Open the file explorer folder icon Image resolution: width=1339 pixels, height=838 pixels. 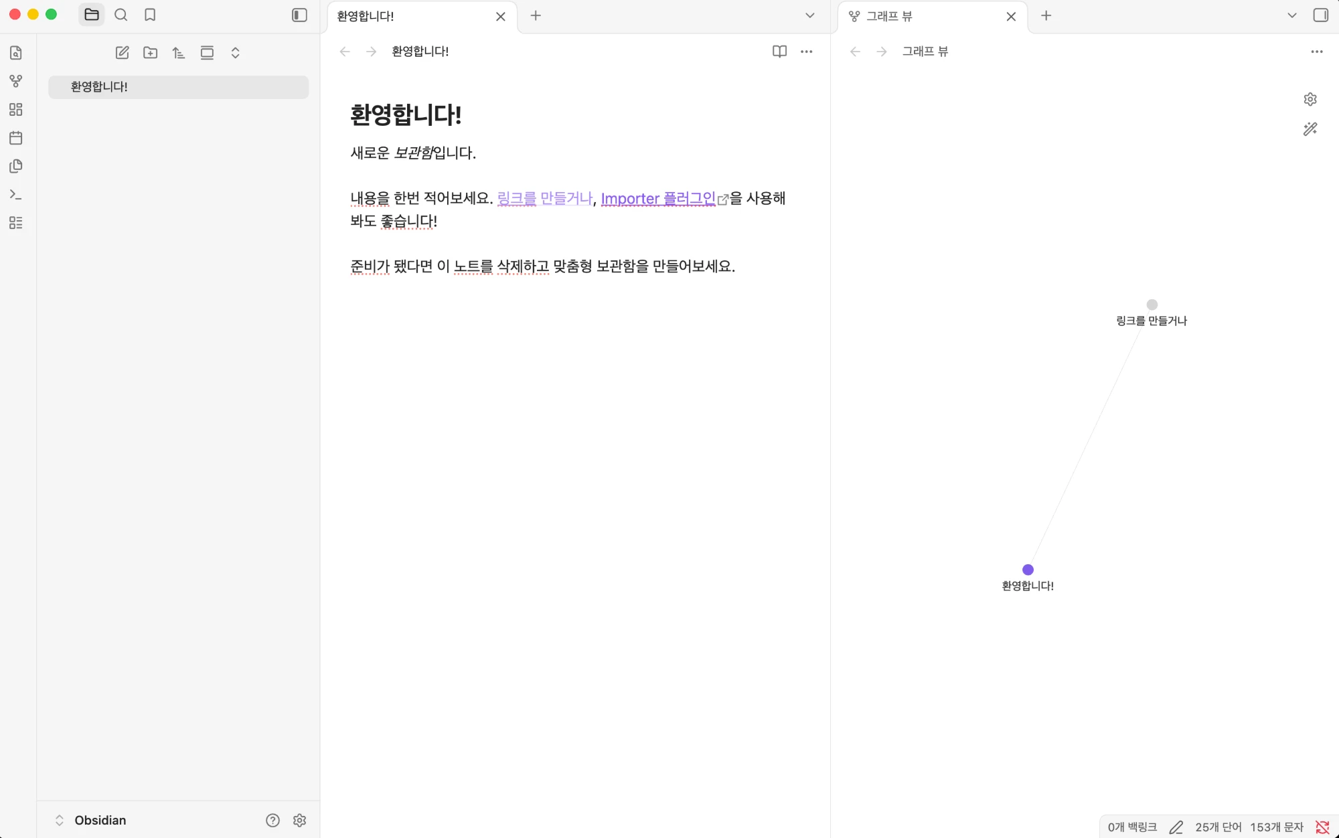(92, 15)
